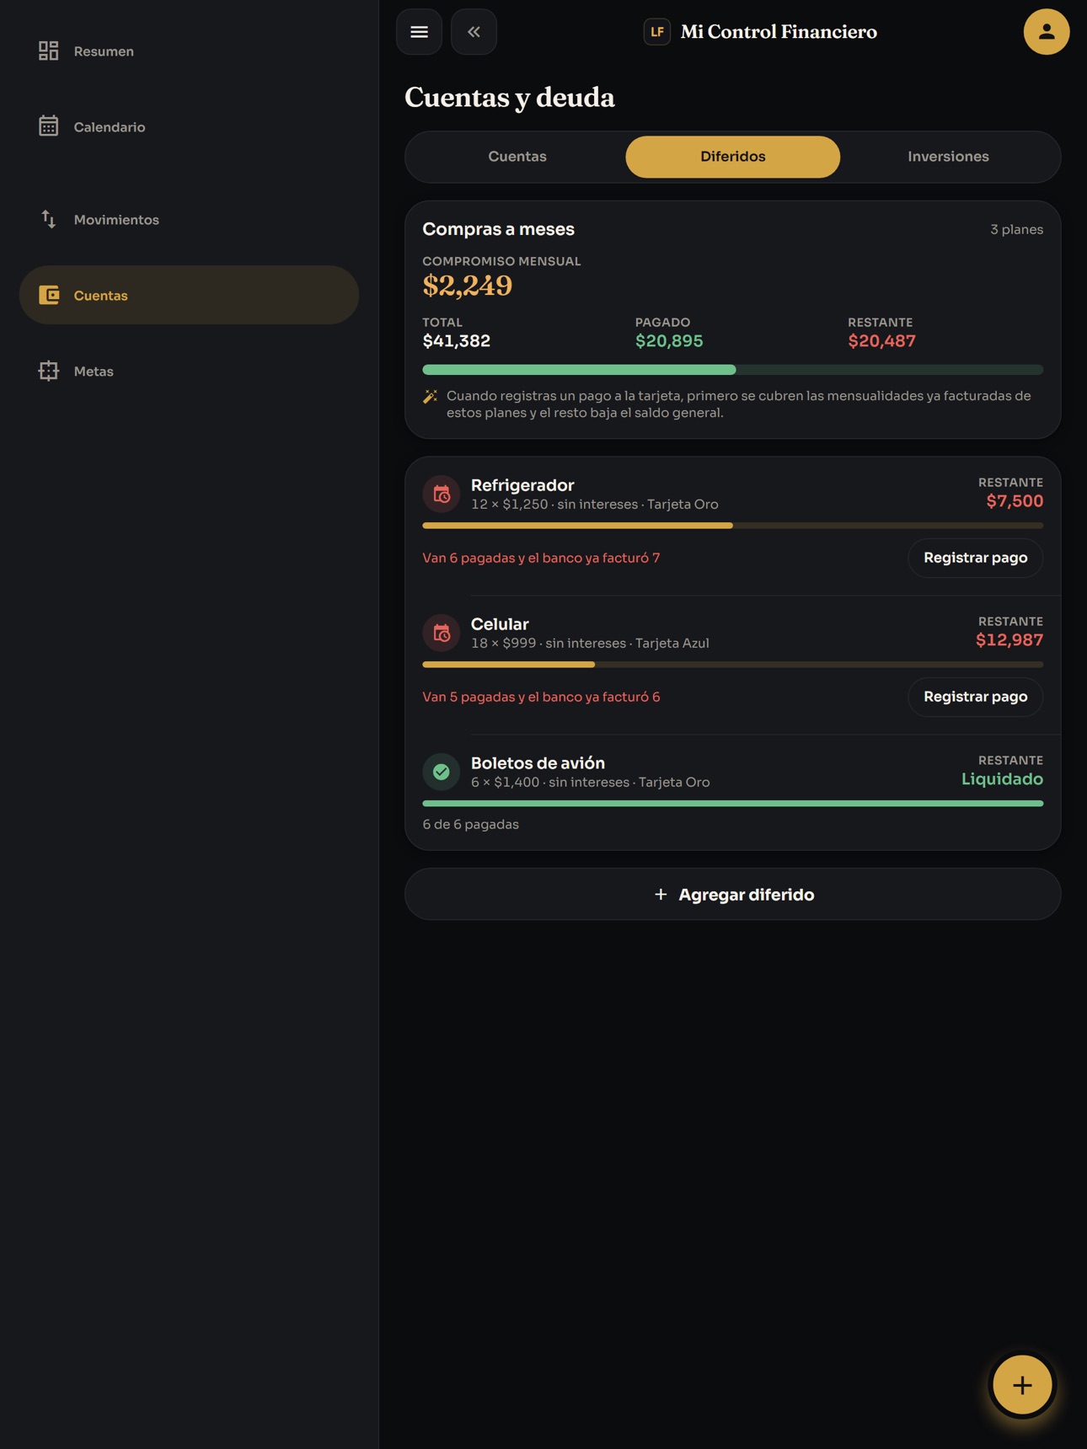The width and height of the screenshot is (1087, 1449).
Task: Click the Restante $20,487 value
Action: coord(881,341)
